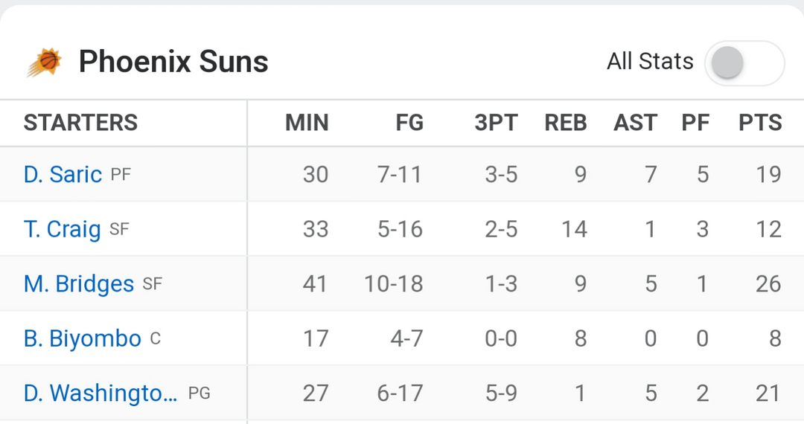The width and height of the screenshot is (804, 424).
Task: Click the 3PT column header
Action: pyautogui.click(x=496, y=123)
